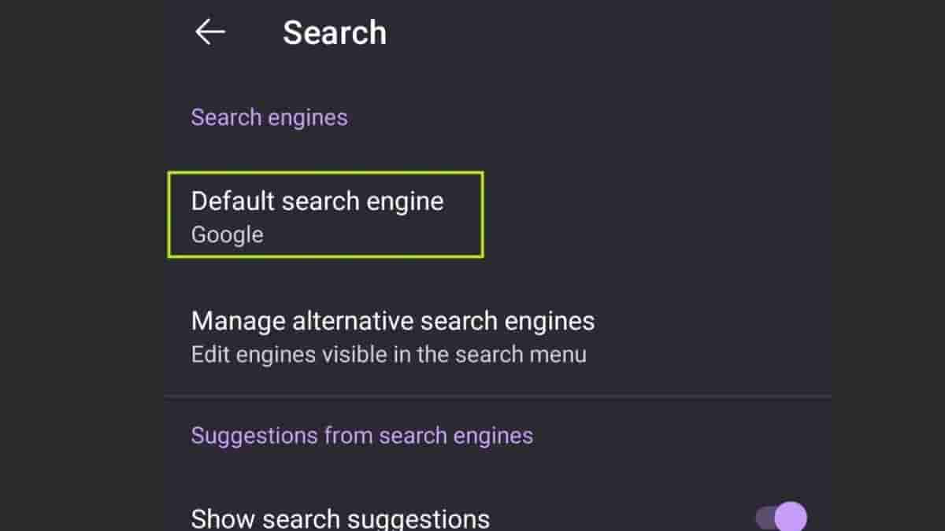Click the Suggestions from search engines header

click(361, 435)
